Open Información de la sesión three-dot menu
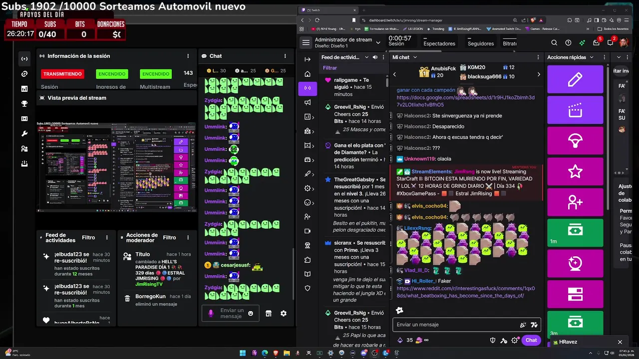 coord(188,56)
